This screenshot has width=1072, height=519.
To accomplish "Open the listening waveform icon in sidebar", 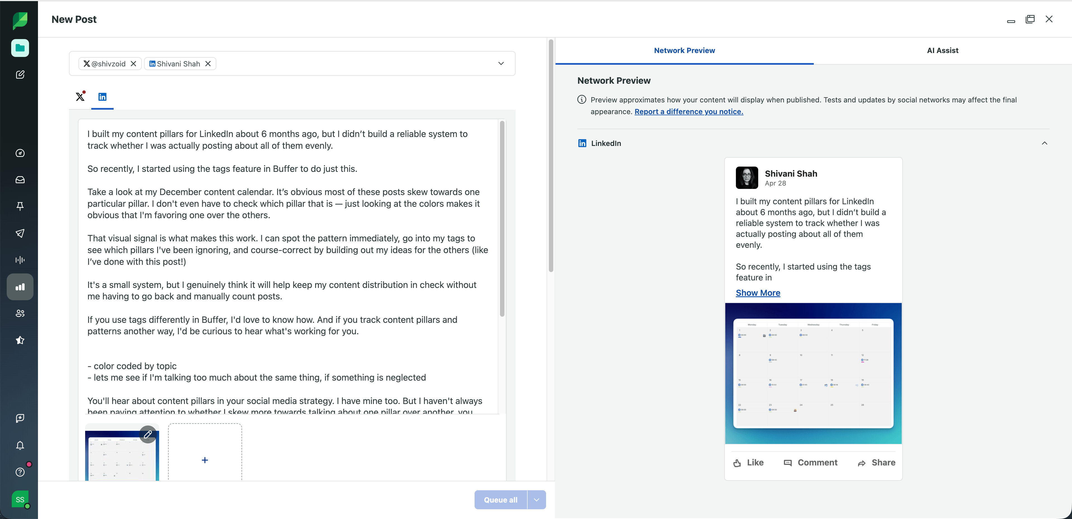I will [20, 260].
